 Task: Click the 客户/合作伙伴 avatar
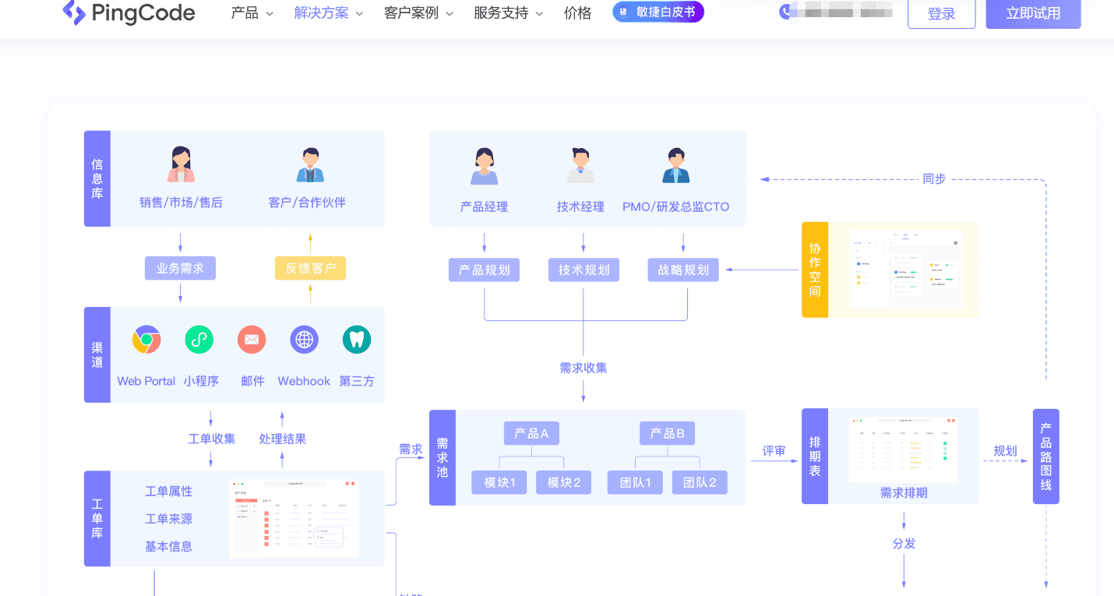point(310,164)
